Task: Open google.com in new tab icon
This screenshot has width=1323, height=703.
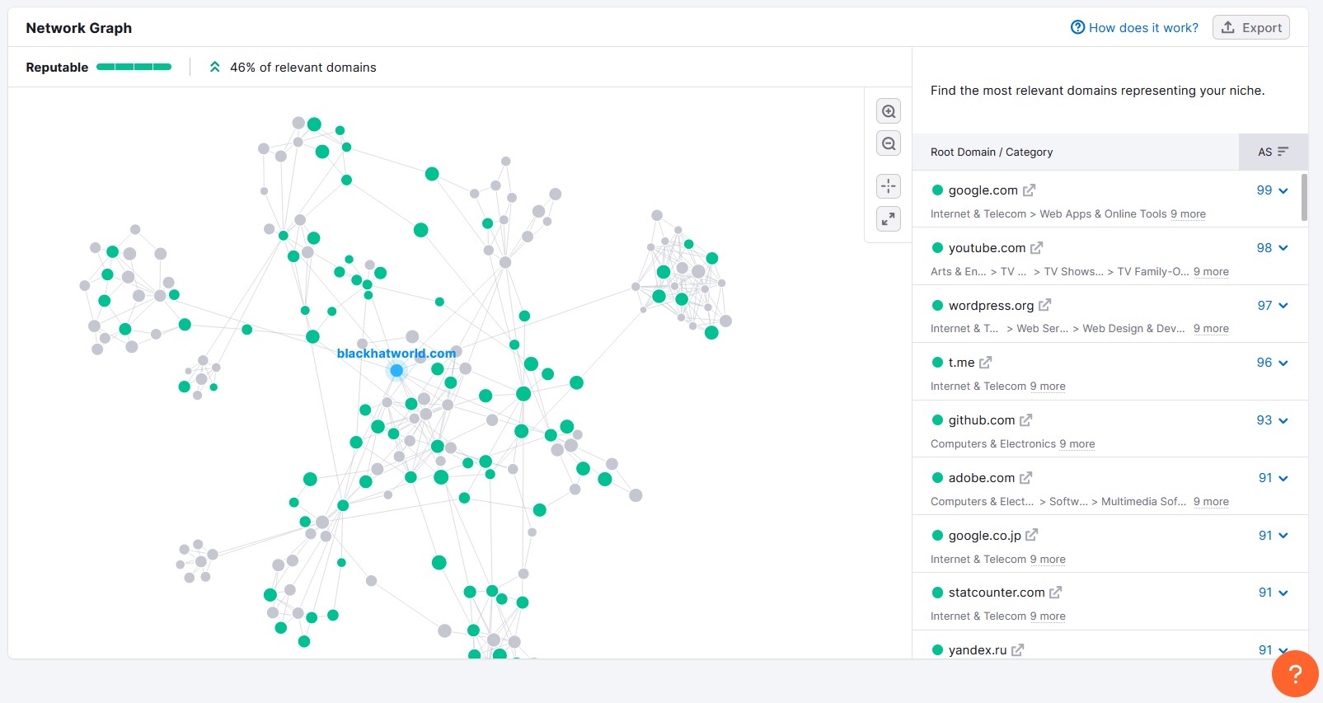Action: click(1029, 190)
